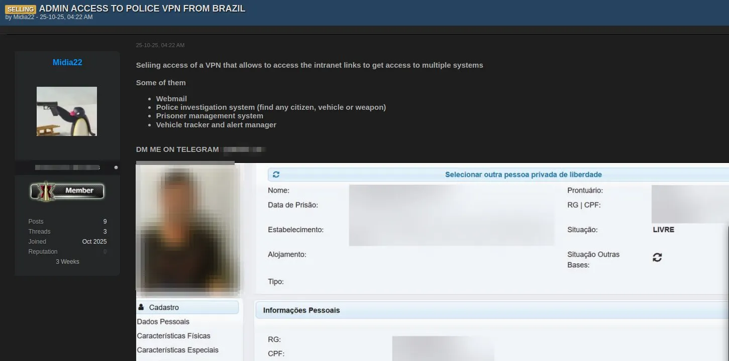Select 'Selecionar outra pessoa privada de liberdade'
This screenshot has height=361, width=729.
(x=524, y=174)
